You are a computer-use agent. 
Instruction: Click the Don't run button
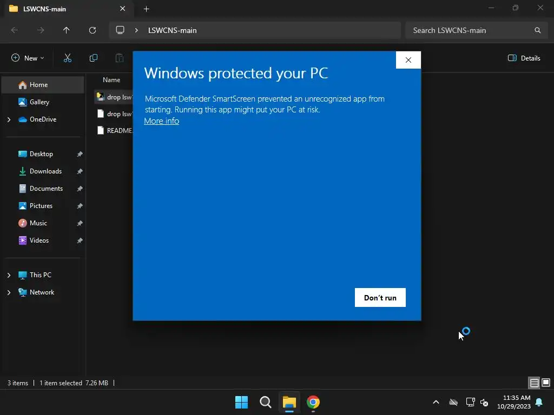(x=380, y=298)
